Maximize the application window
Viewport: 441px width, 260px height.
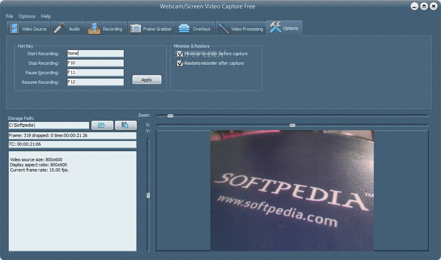[x=424, y=6]
